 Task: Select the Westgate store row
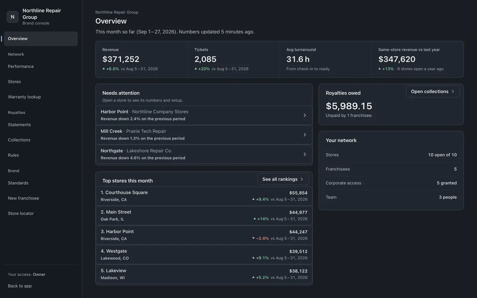click(204, 255)
